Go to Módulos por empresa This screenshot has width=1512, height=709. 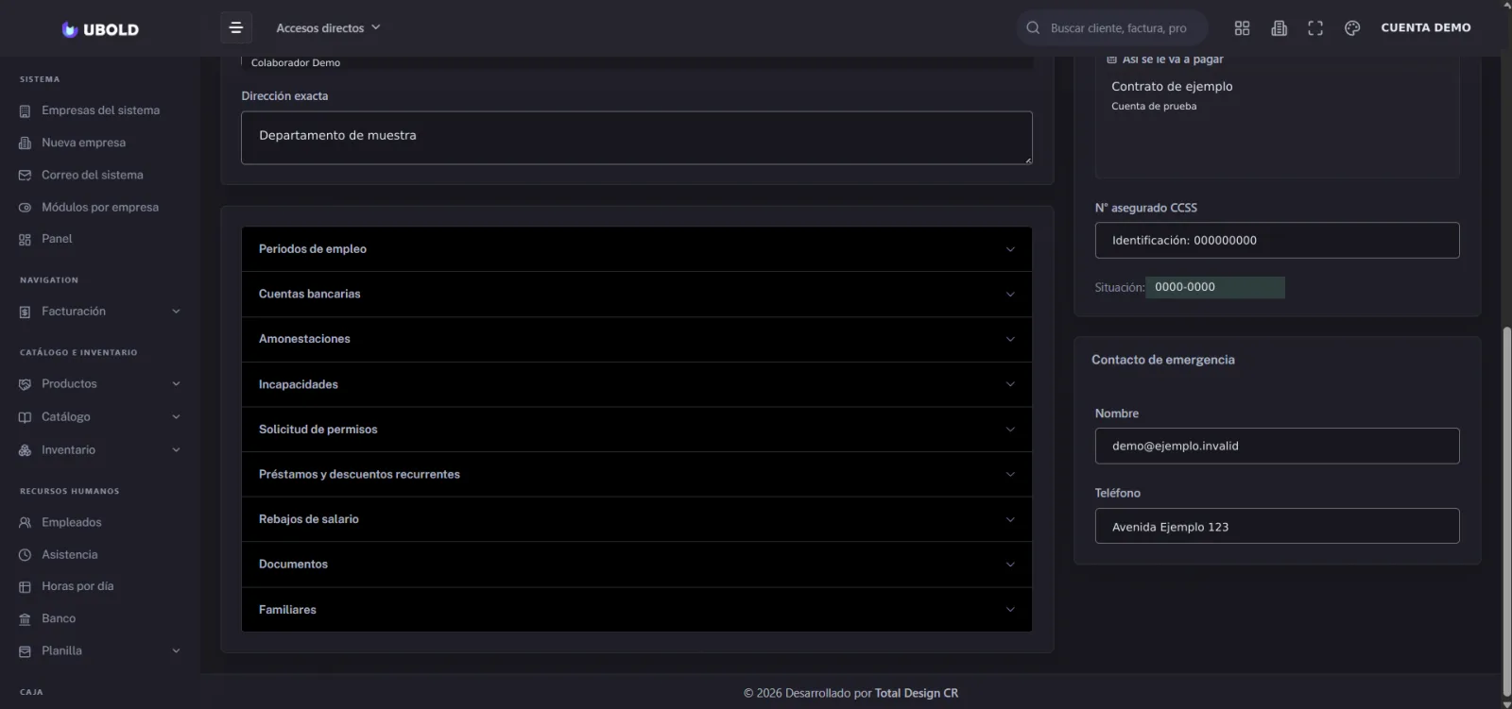pyautogui.click(x=99, y=207)
